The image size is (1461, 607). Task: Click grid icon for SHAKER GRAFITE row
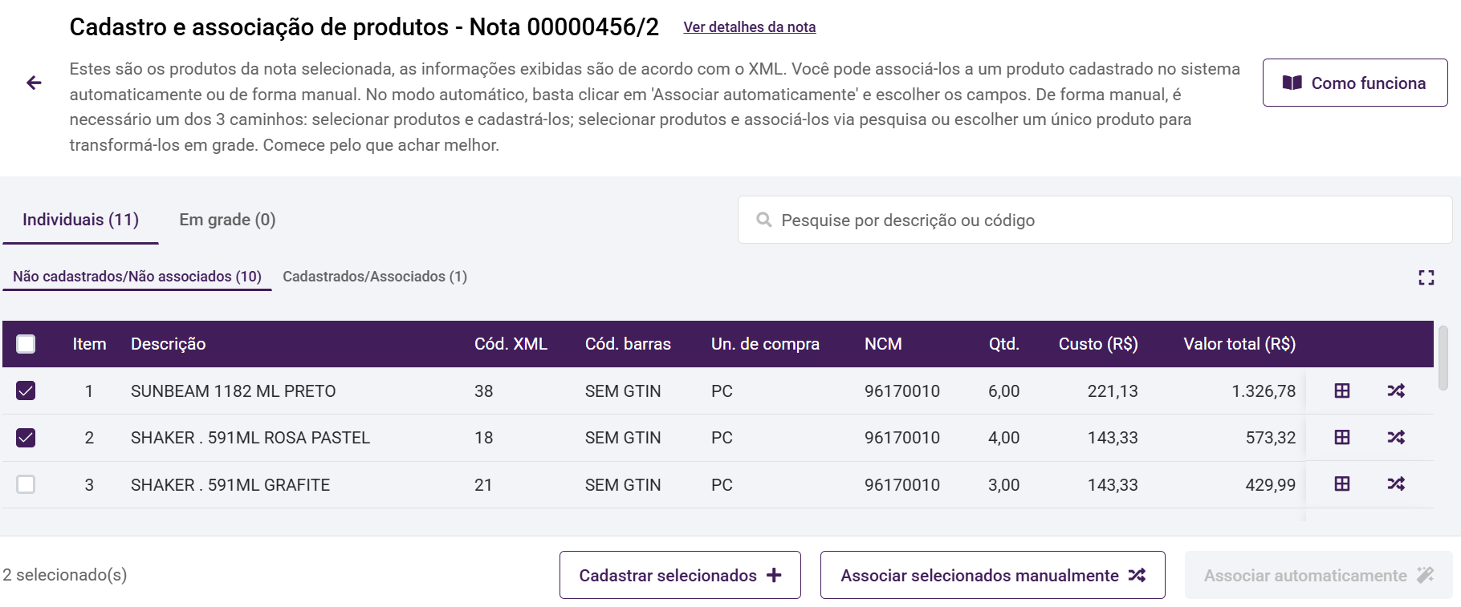click(x=1341, y=484)
